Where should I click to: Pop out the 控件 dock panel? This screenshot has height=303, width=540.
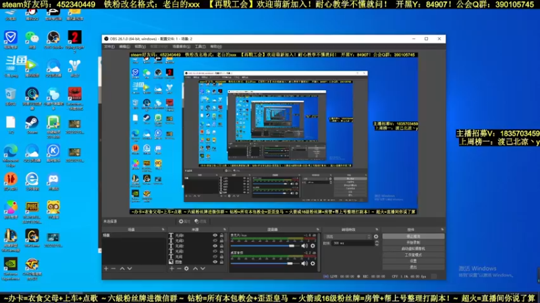442,230
